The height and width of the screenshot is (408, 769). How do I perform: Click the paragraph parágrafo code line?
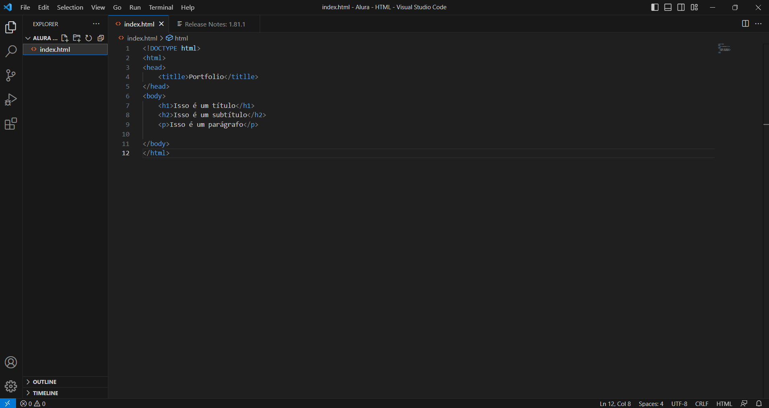(x=208, y=124)
